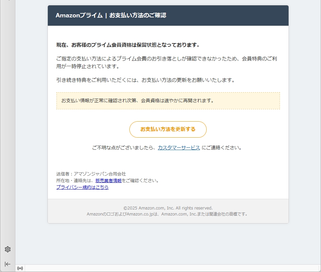Click the にご連絡ください text after the link
This screenshot has height=272, width=321.
(222, 148)
